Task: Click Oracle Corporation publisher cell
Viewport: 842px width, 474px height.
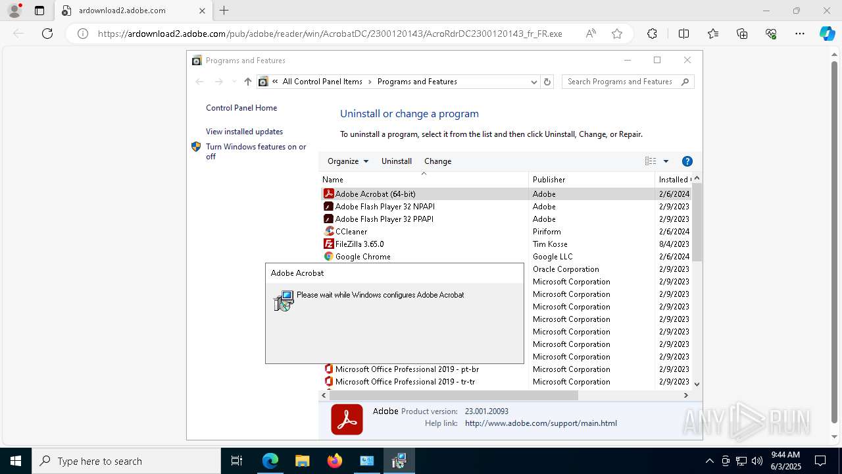Action: pyautogui.click(x=566, y=269)
